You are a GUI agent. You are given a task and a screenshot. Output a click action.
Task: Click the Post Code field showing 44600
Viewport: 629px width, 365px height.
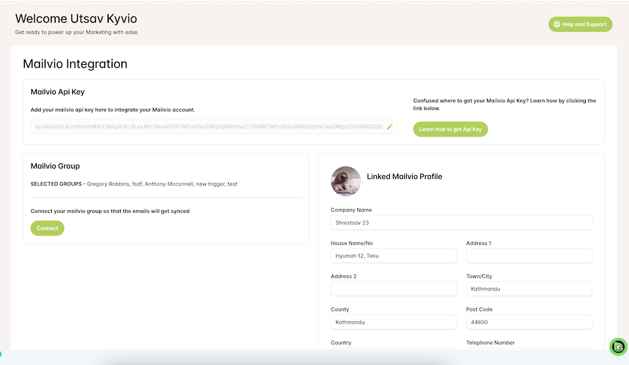(x=529, y=322)
